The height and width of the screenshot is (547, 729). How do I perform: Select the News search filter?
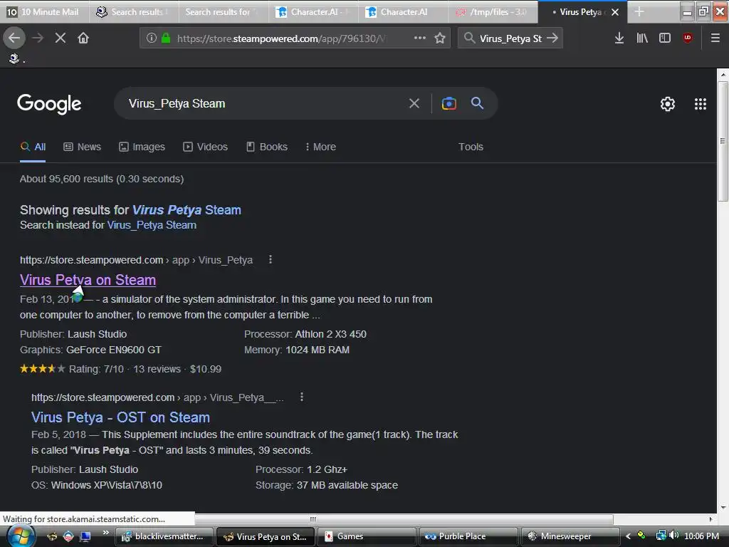(83, 147)
